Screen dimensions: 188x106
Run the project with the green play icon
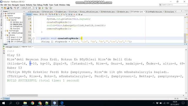(43, 8)
